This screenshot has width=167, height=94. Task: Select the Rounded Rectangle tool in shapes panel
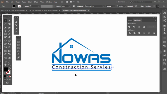tap(18, 45)
